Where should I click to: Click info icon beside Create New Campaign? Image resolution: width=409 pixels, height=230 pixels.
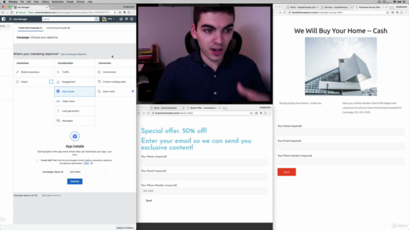pyautogui.click(x=41, y=28)
